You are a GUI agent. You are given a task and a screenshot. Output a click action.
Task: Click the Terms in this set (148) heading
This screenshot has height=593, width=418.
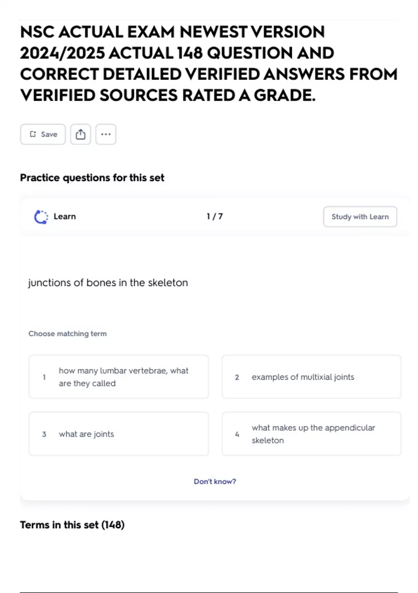tap(72, 525)
